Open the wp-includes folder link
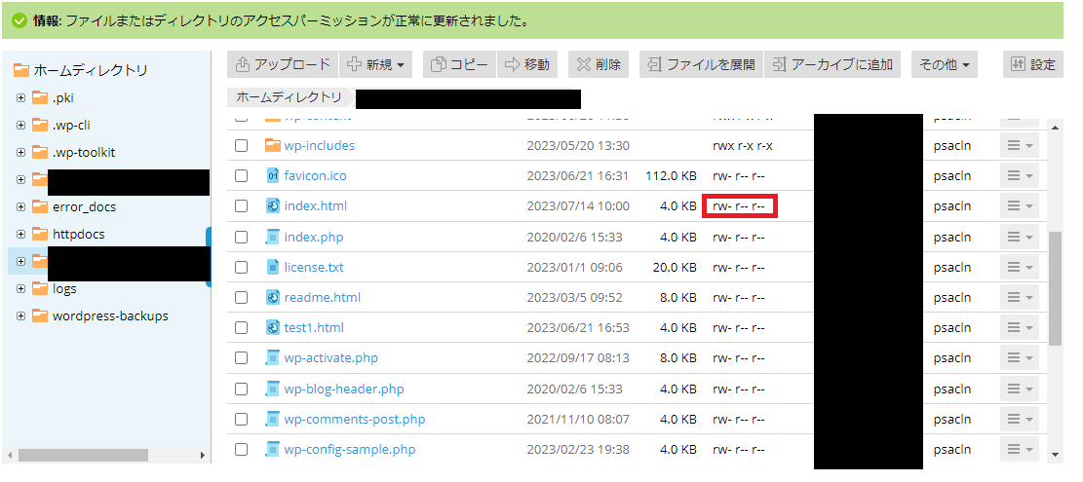This screenshot has height=482, width=1083. click(x=319, y=145)
